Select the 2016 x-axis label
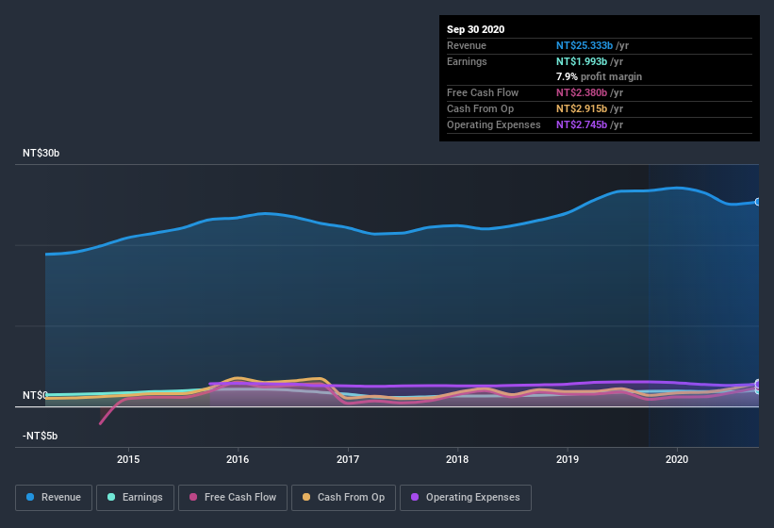This screenshot has height=528, width=774. [238, 459]
